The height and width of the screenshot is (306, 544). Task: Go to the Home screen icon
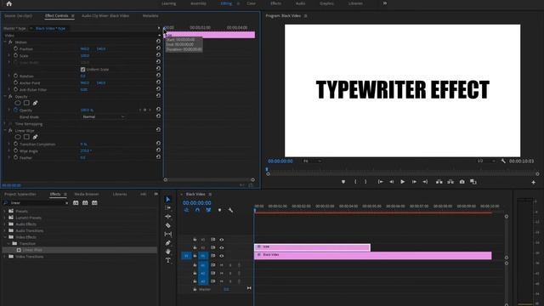click(9, 3)
